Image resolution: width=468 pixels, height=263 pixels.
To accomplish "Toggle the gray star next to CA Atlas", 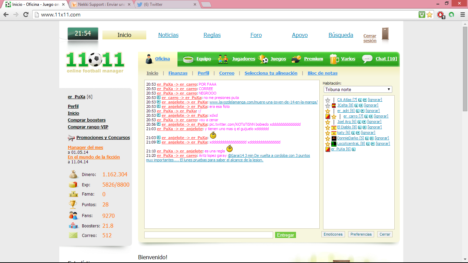I will (x=328, y=100).
